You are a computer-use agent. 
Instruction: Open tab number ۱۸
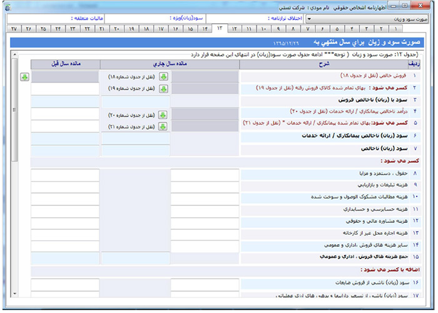[146, 29]
